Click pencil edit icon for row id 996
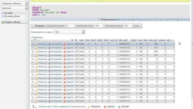 pyautogui.click(x=36, y=52)
